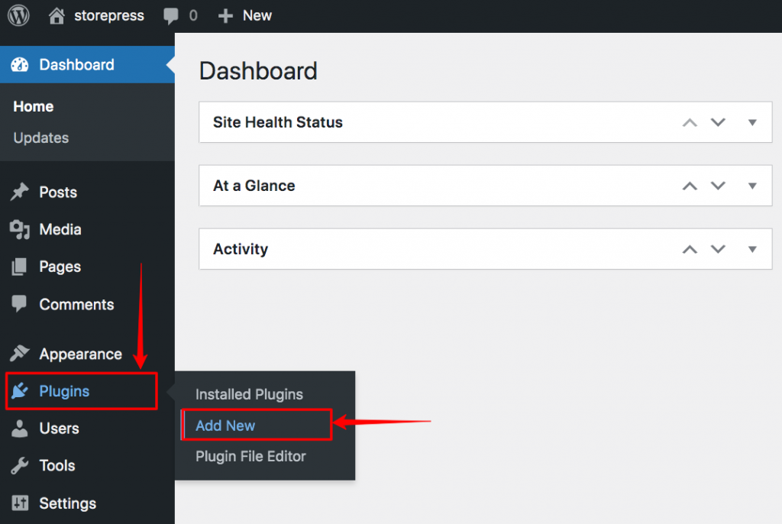Viewport: 782px width, 524px height.
Task: Click the Appearance paintbrush icon
Action: pos(19,354)
